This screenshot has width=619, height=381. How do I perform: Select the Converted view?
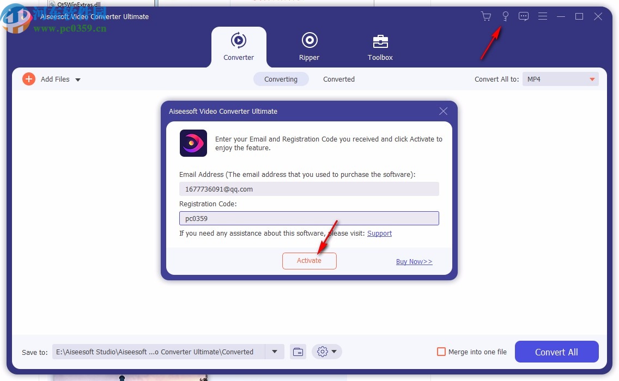point(338,79)
